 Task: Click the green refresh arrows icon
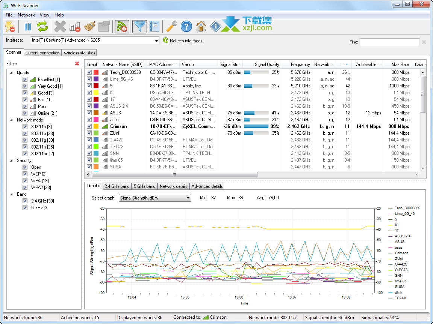pyautogui.click(x=43, y=27)
